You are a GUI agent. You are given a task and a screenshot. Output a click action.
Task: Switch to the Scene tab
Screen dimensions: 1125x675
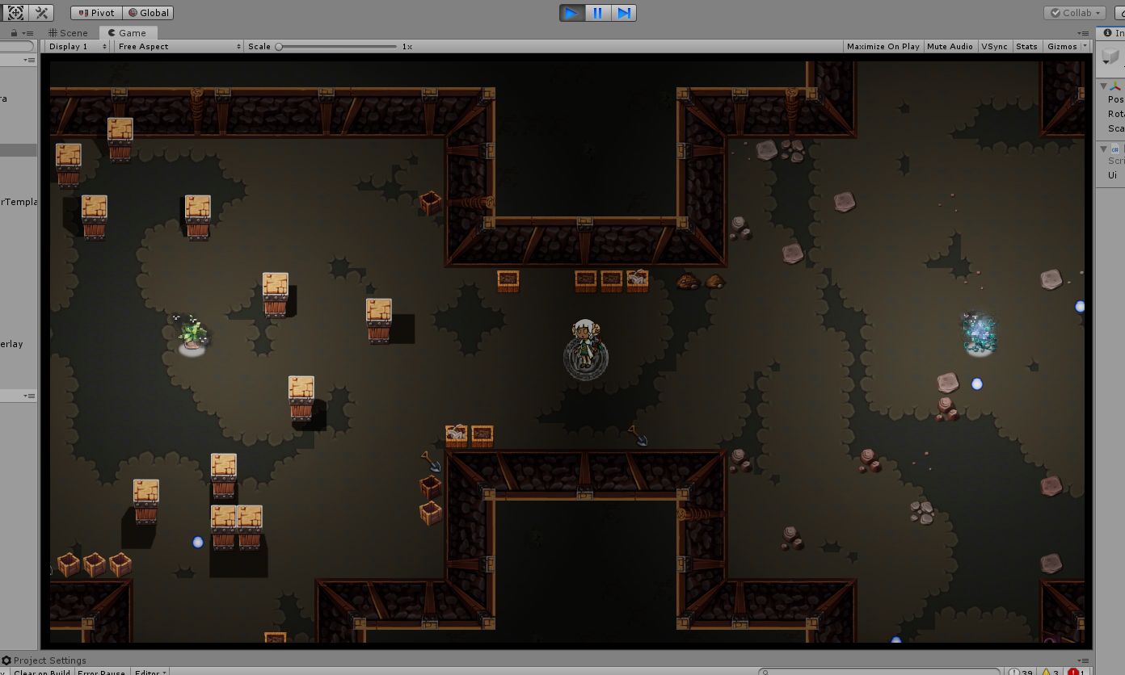[x=69, y=33]
